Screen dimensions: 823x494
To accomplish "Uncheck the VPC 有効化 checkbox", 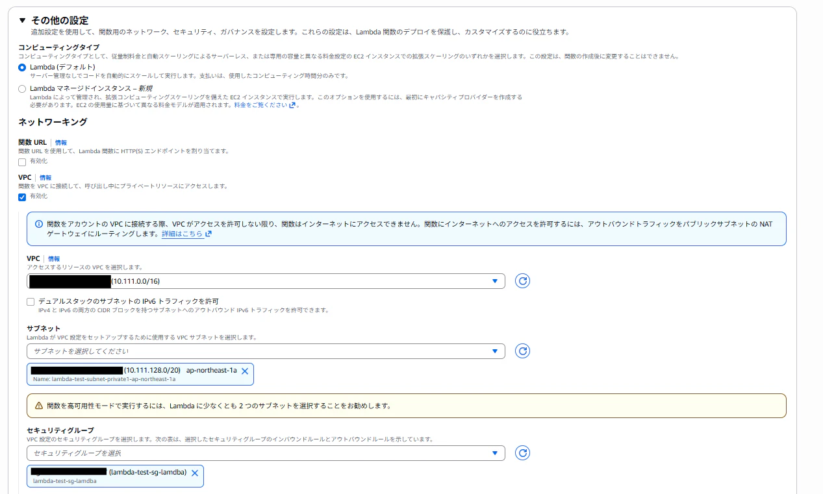I will tap(22, 197).
